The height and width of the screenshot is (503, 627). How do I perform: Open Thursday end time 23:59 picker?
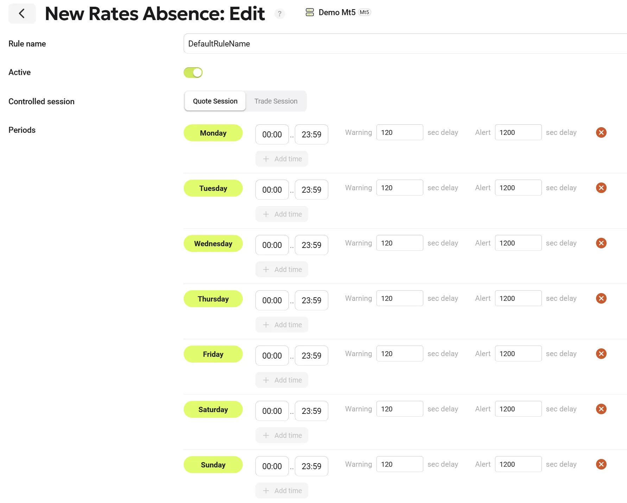pos(311,300)
